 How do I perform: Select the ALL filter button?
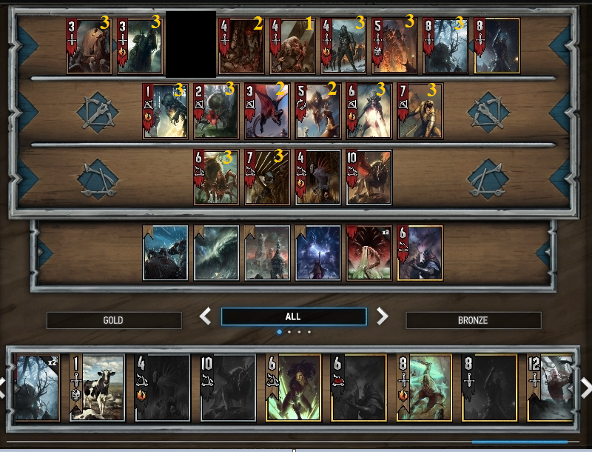click(294, 316)
